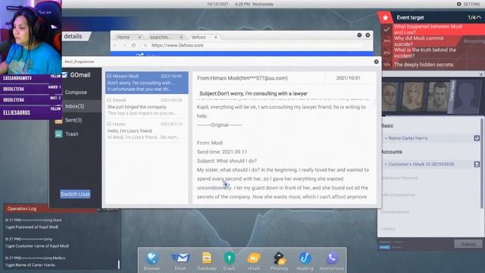Open Sent(3) folder
Viewport: 485px width, 273px height.
pos(74,120)
